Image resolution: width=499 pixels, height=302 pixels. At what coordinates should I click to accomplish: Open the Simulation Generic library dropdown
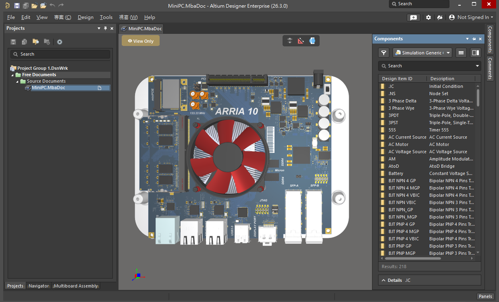pos(423,53)
